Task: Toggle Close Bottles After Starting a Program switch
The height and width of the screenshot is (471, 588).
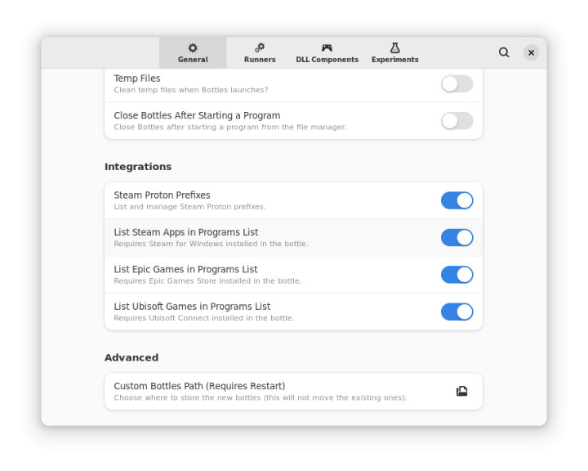Action: coord(457,121)
